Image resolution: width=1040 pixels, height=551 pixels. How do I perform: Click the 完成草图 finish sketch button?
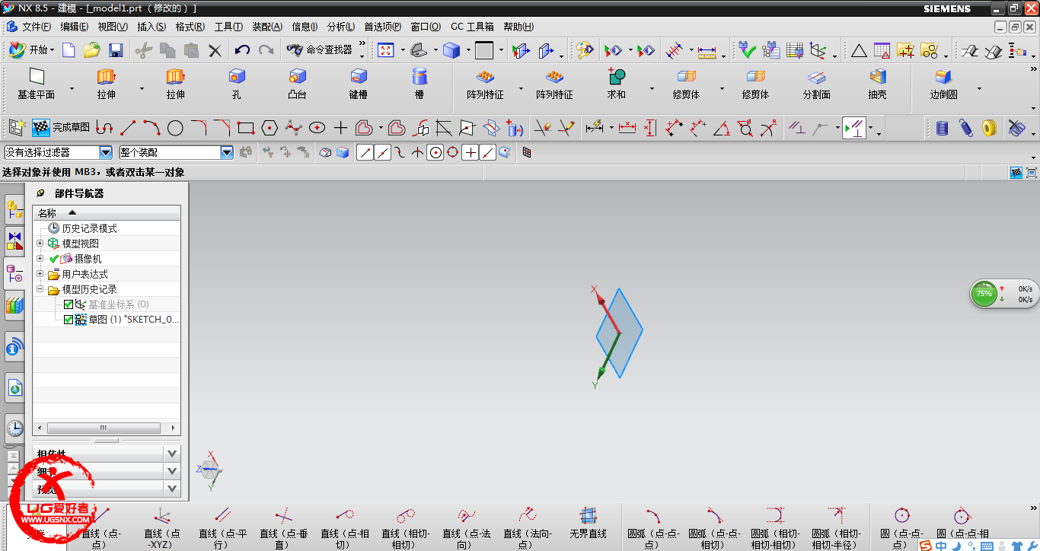[x=61, y=128]
